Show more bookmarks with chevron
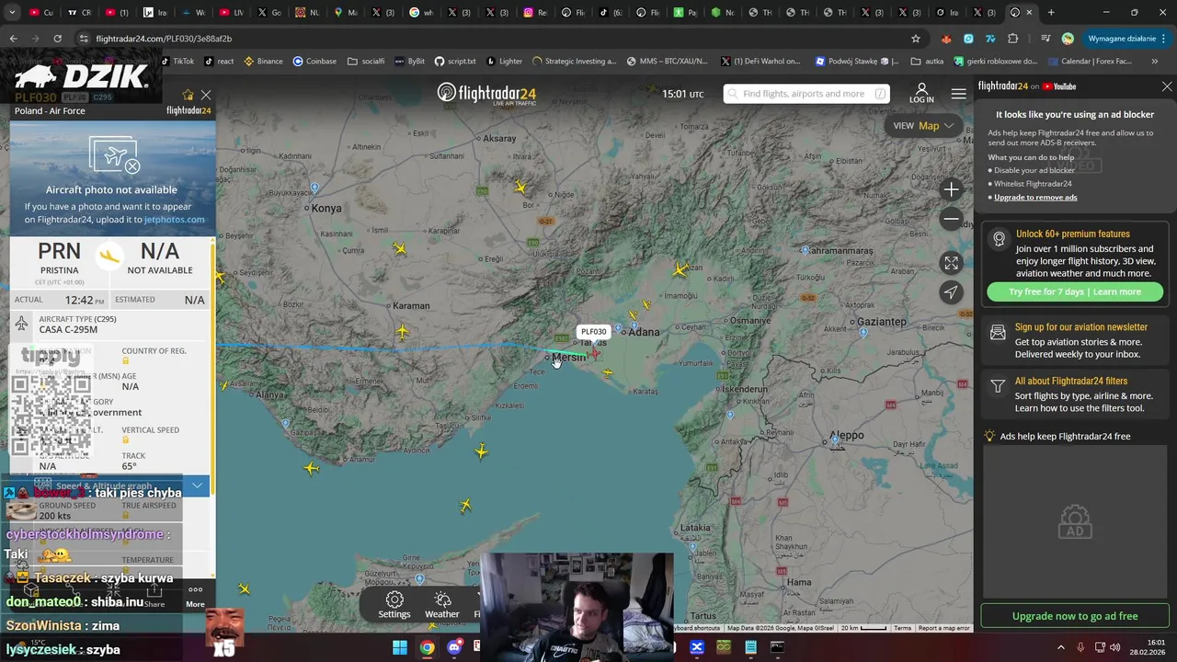Screen dimensions: 1177x662 pos(1155,62)
